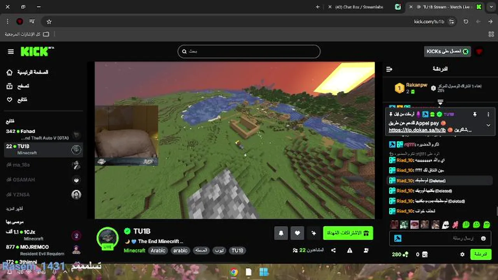The height and width of the screenshot is (280, 498).
Task: Click the green send Chat button
Action: tap(481, 254)
